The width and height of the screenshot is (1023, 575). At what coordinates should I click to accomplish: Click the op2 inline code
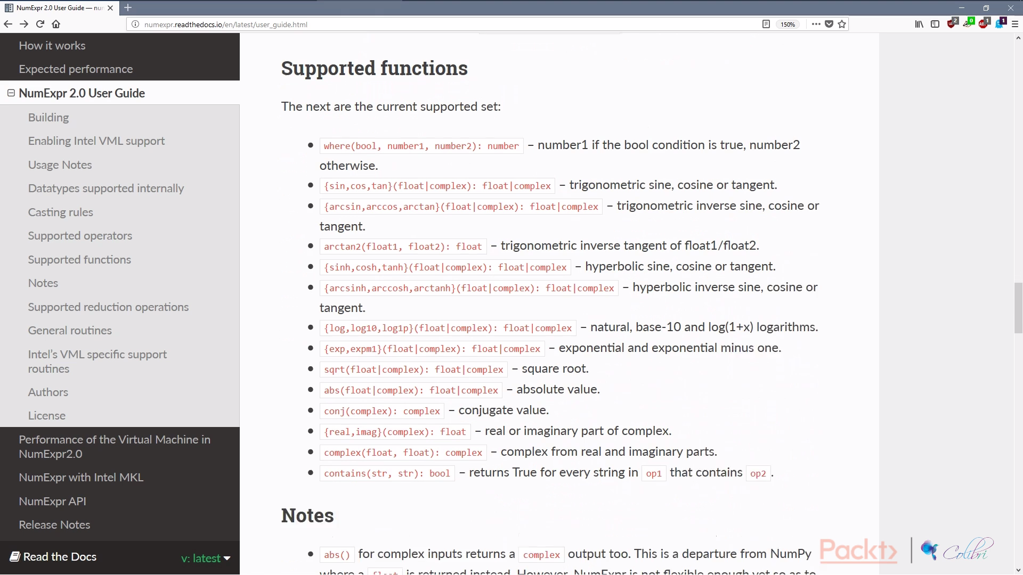coord(758,473)
